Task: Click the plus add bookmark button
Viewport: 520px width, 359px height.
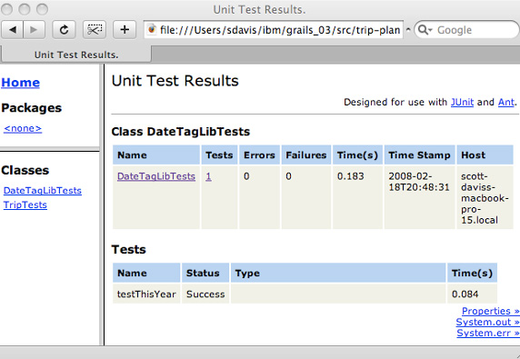Action: [x=125, y=30]
